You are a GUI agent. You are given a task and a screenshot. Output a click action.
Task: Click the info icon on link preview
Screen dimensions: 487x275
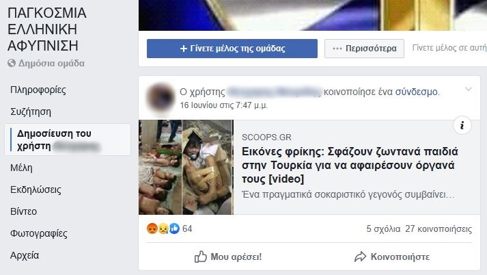[462, 125]
